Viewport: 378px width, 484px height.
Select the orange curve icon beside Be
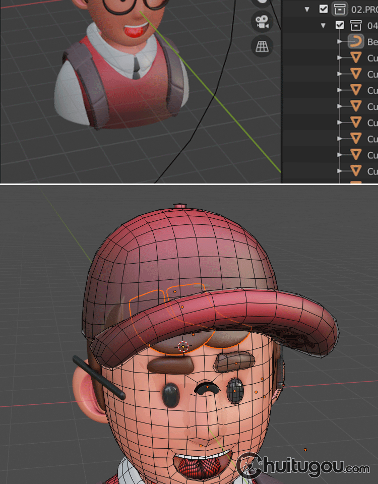tap(356, 41)
